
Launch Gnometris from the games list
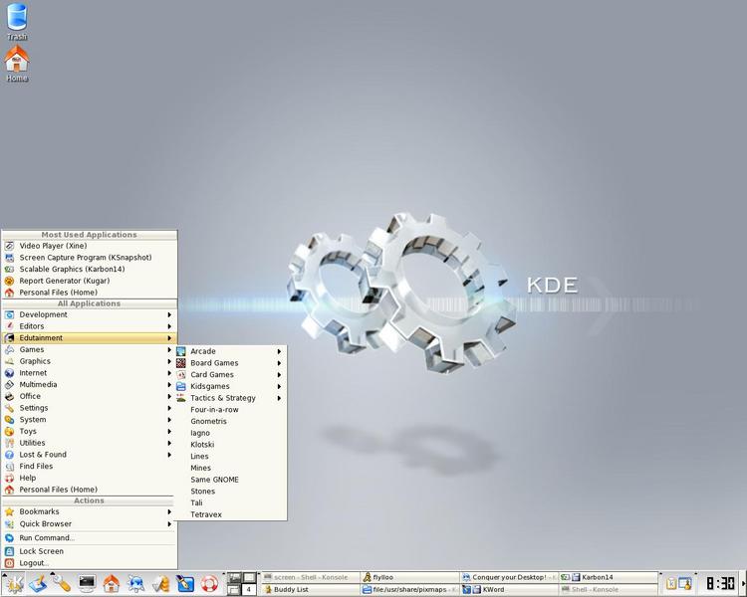point(230,421)
